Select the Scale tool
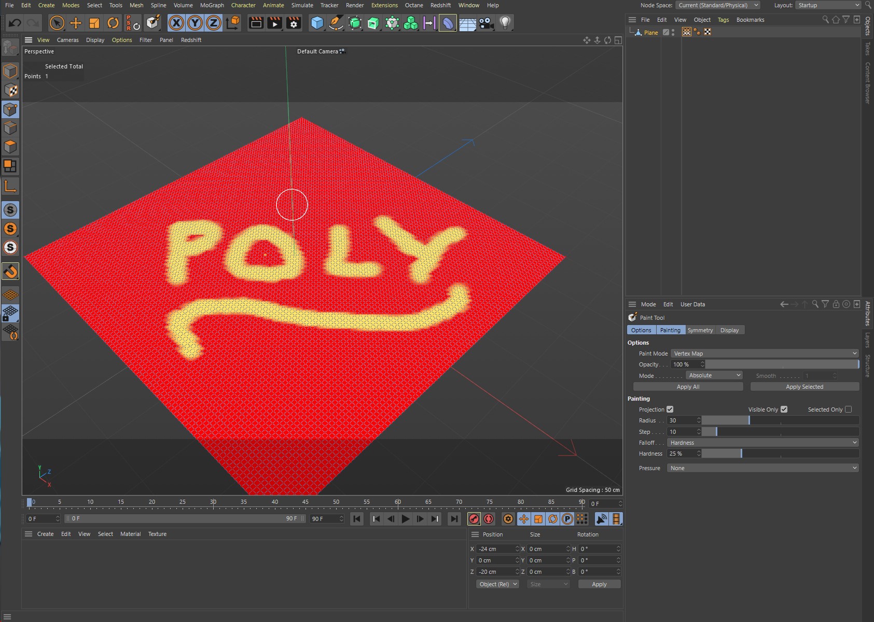Image resolution: width=874 pixels, height=622 pixels. pos(94,23)
